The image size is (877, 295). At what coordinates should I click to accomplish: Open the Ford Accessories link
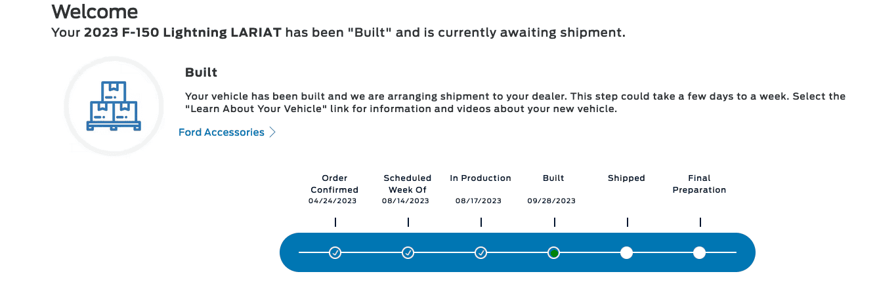(x=221, y=132)
